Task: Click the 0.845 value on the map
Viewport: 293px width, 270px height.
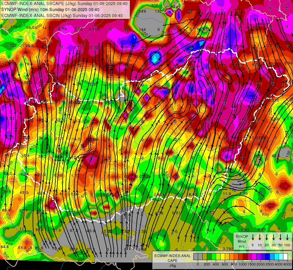Action: click(x=94, y=29)
